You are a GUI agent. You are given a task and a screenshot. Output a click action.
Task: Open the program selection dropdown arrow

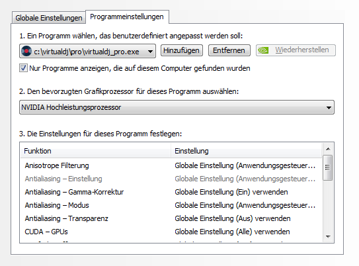point(150,52)
